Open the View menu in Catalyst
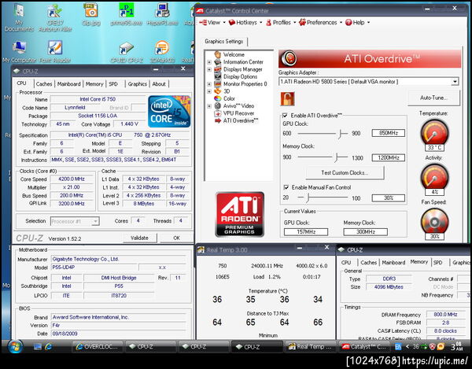 [x=212, y=22]
